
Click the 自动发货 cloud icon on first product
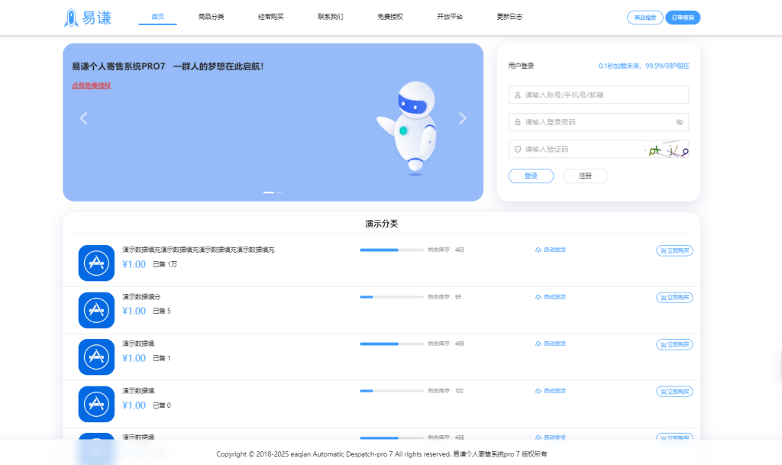[538, 250]
